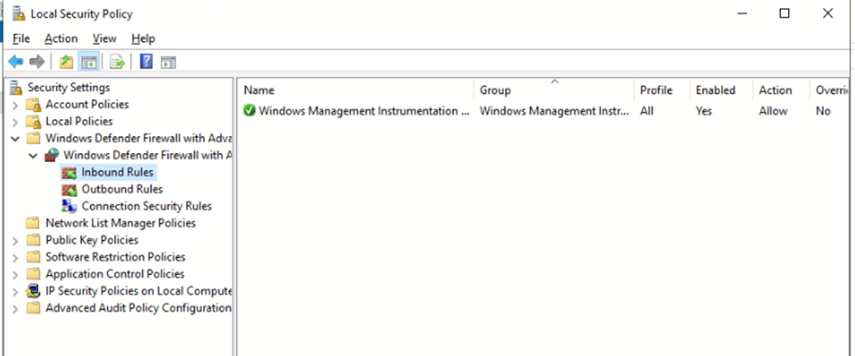Click the Up one level folder icon
The height and width of the screenshot is (356, 855).
(66, 61)
